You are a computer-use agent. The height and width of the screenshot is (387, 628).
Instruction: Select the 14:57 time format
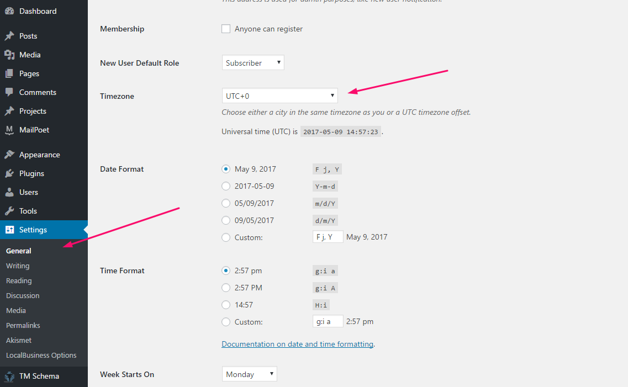pos(226,305)
